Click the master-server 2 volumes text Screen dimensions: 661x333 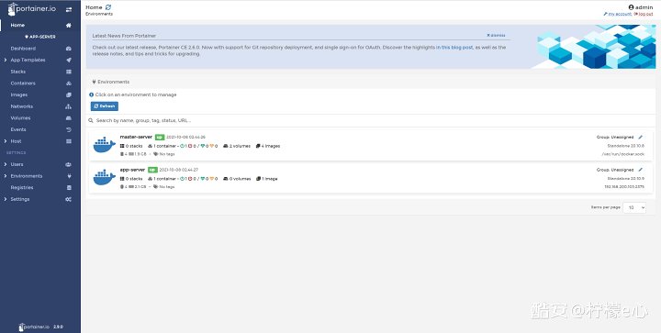coord(237,146)
